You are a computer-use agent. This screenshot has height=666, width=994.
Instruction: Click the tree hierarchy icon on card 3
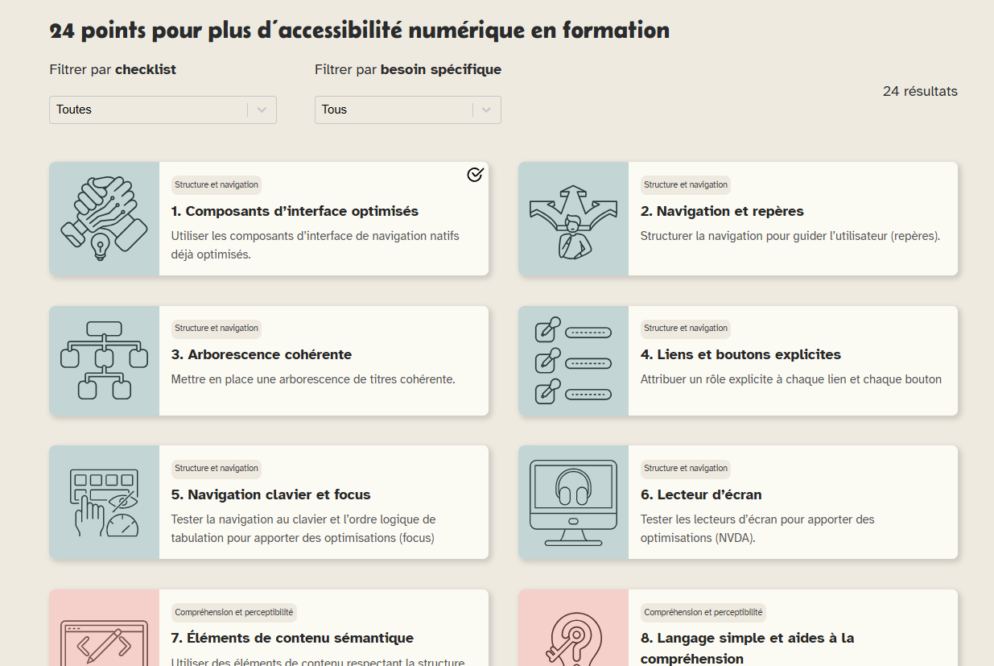[x=104, y=360]
